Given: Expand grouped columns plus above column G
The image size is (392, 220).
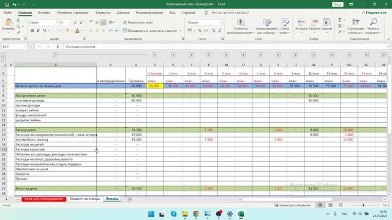Looking at the screenshot, I should [173, 54].
